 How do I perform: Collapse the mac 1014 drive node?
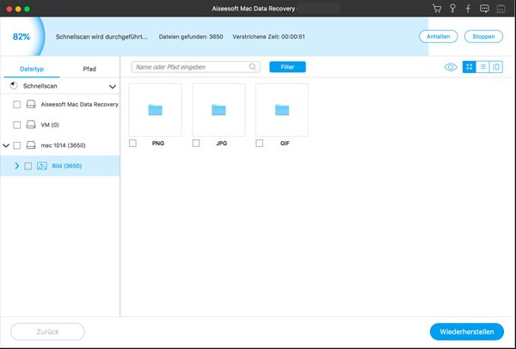pyautogui.click(x=7, y=146)
